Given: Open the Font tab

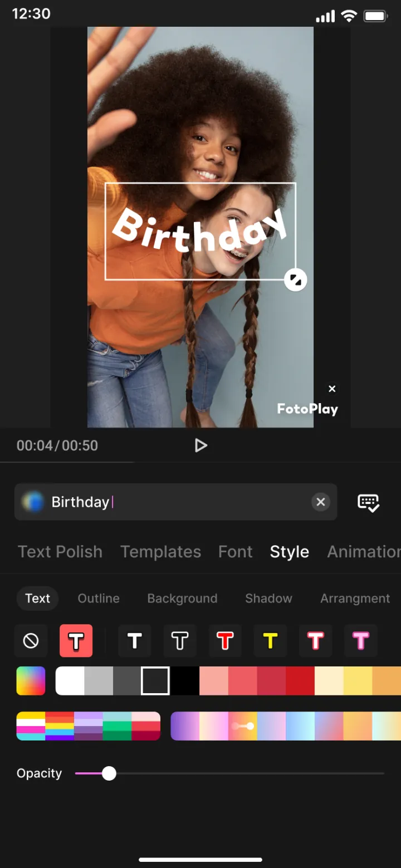Looking at the screenshot, I should pyautogui.click(x=236, y=552).
